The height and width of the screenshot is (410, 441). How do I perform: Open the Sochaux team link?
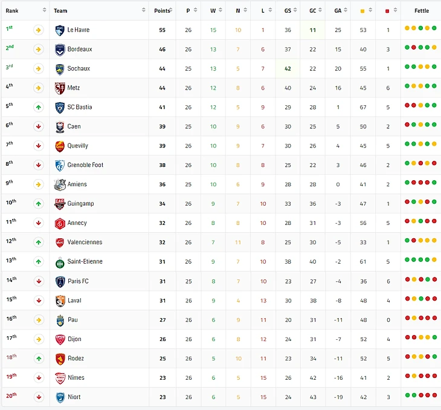pos(79,68)
